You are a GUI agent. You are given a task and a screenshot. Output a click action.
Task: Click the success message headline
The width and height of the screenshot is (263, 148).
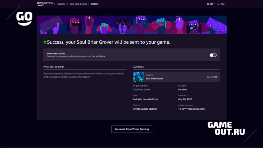[108, 42]
